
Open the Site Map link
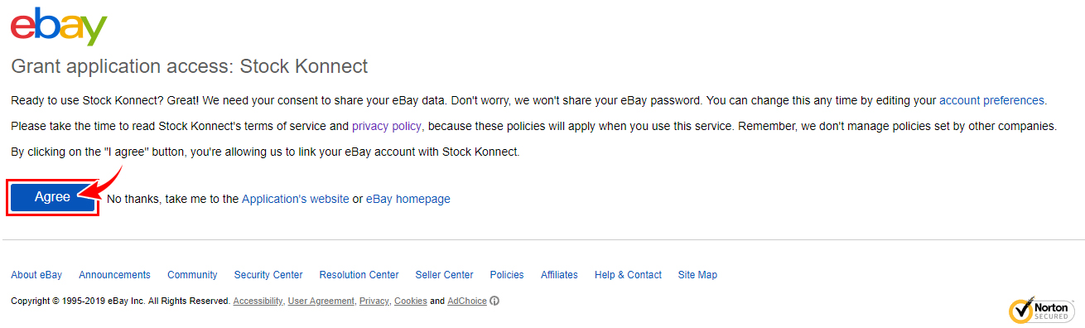(x=697, y=275)
